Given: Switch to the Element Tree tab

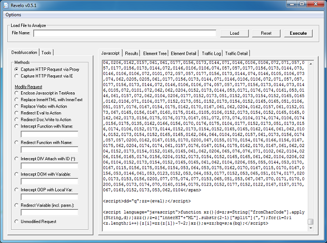Looking at the screenshot, I should coord(155,53).
